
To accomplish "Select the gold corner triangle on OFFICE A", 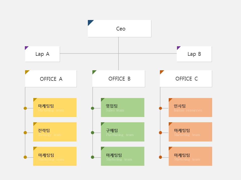I will point(27,72).
